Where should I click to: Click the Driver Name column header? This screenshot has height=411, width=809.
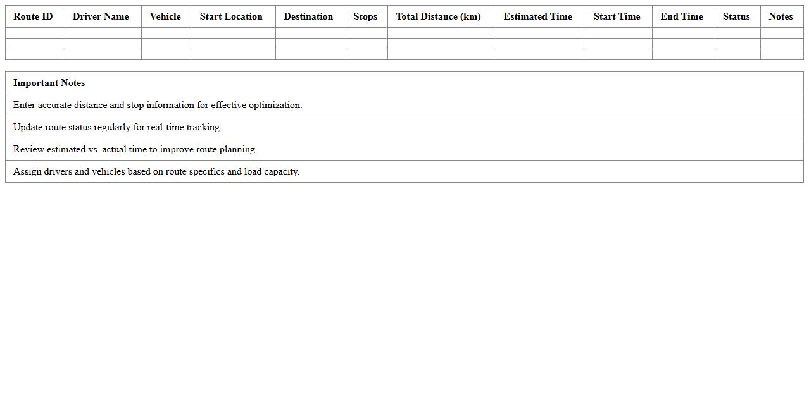click(x=100, y=16)
